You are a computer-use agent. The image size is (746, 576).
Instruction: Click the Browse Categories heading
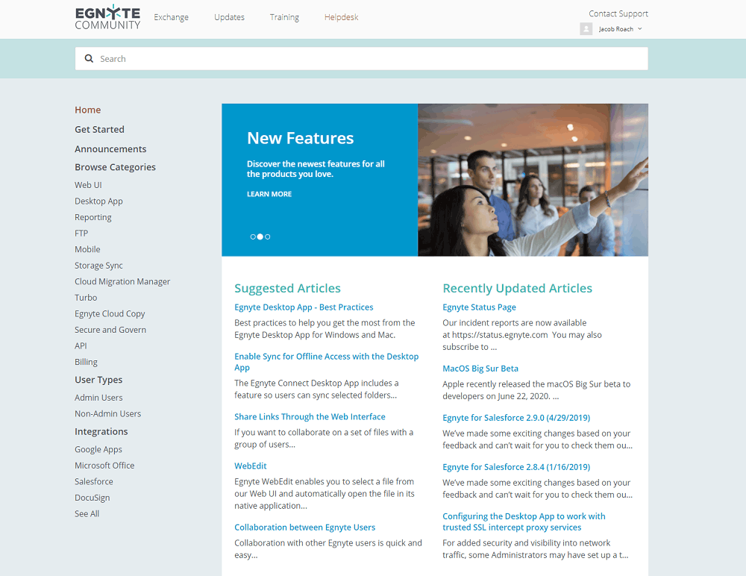115,167
